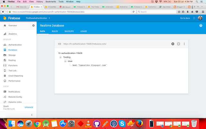Switch to the USAGE tab
This screenshot has width=206, height=129.
(x=84, y=31)
